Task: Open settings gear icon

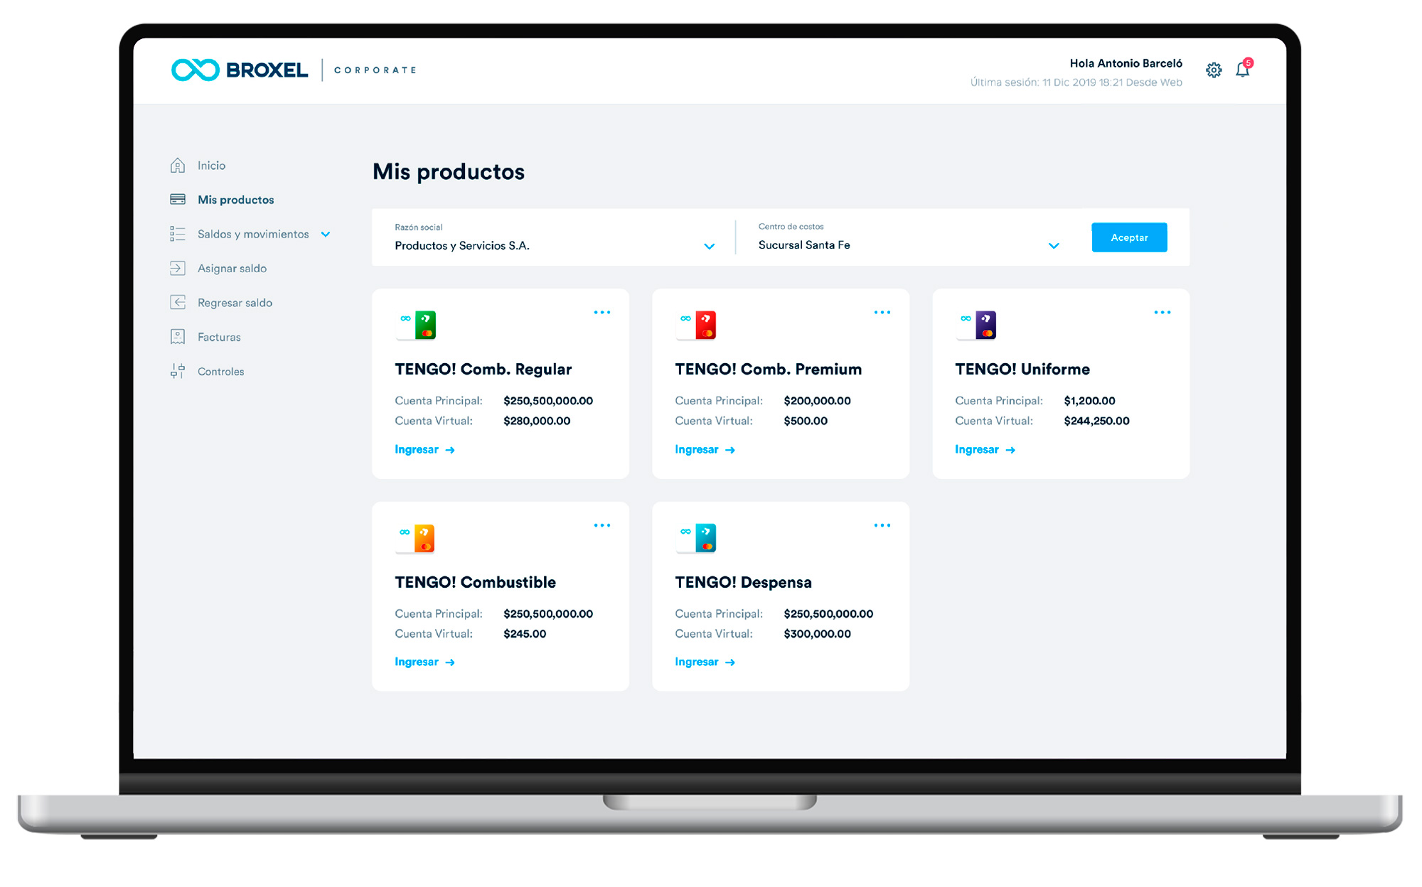Action: (1214, 70)
